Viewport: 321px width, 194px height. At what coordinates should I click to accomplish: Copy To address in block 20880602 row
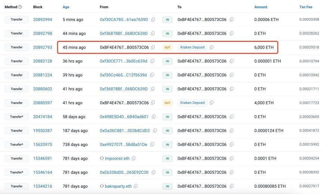[231, 89]
